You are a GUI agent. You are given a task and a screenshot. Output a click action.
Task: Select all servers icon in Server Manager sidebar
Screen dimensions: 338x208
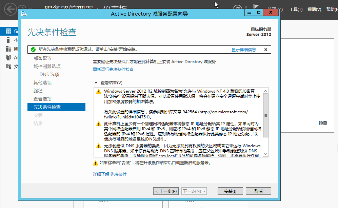(8, 49)
